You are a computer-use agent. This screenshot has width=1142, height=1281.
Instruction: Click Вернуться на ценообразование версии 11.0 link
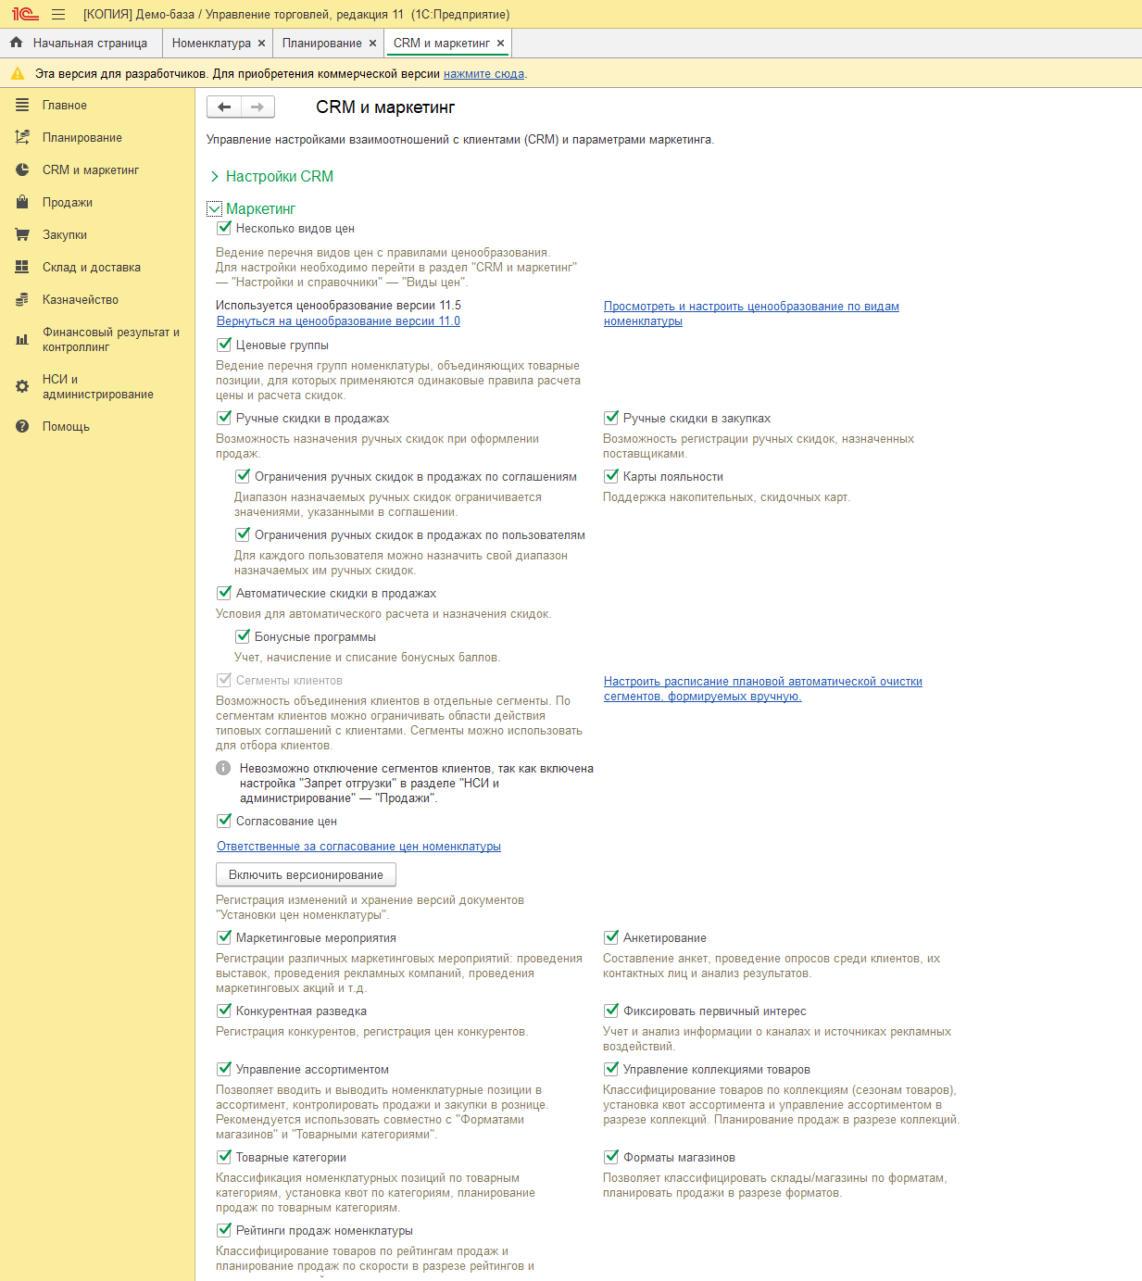(x=338, y=321)
